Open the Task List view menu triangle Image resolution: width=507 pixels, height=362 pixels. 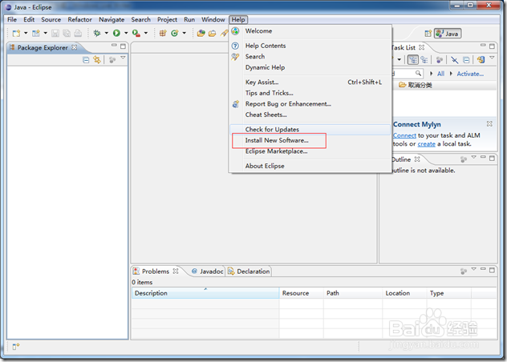492,58
